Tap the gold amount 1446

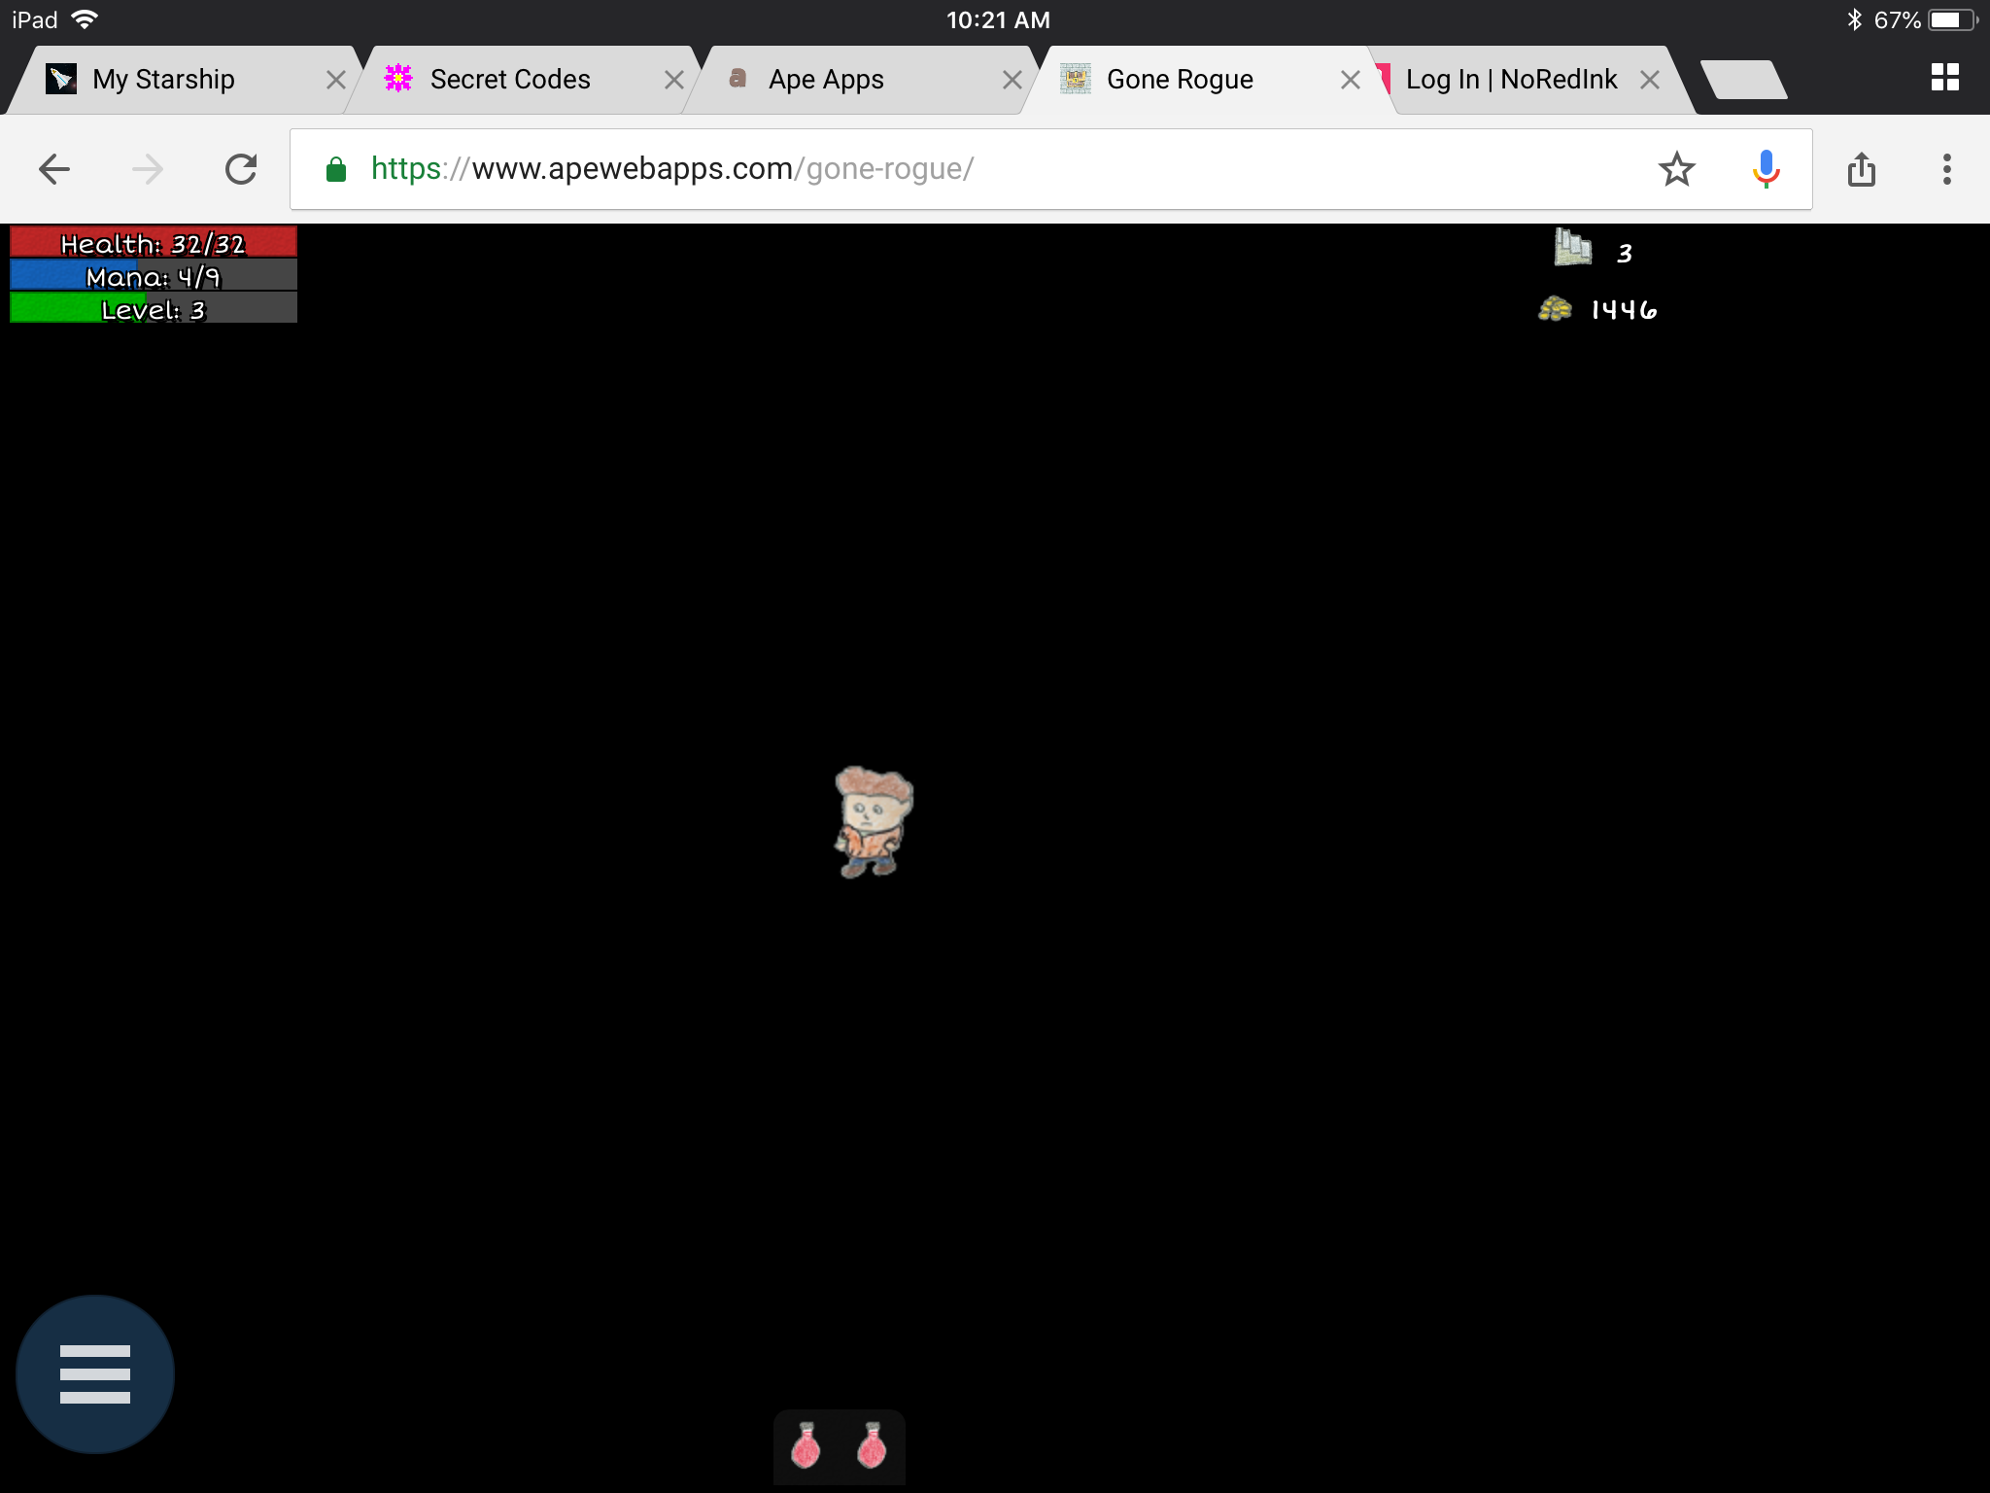click(1624, 310)
